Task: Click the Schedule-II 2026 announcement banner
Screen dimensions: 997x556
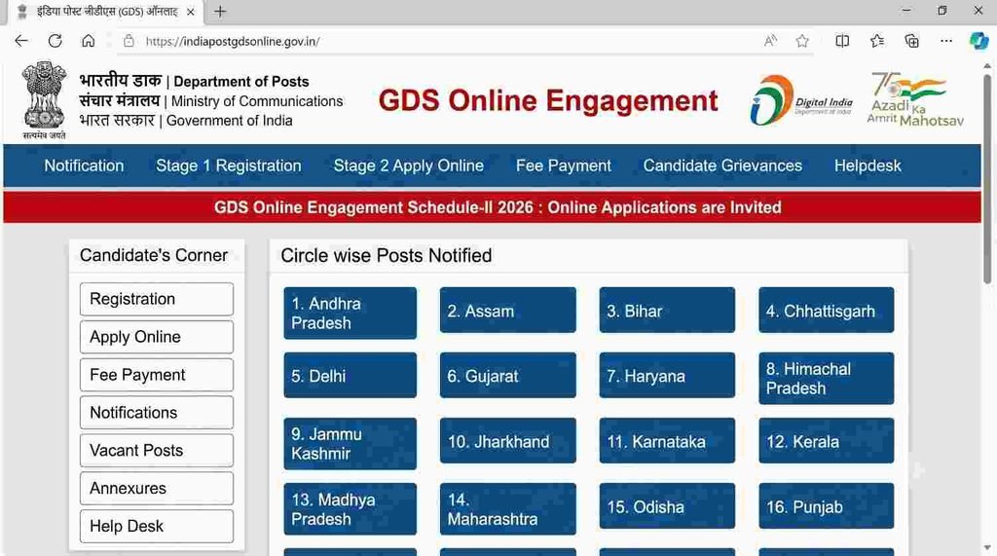Action: tap(492, 207)
